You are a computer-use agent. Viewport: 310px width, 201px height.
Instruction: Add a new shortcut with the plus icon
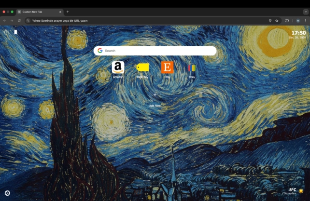point(155,95)
